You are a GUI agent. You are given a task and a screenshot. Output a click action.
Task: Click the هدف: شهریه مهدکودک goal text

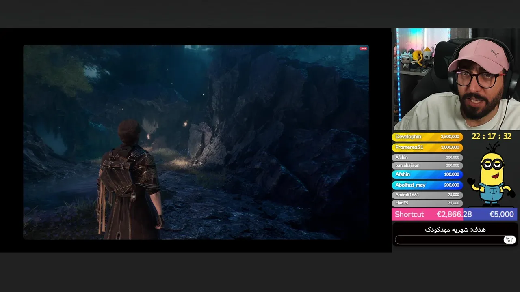[x=455, y=230]
